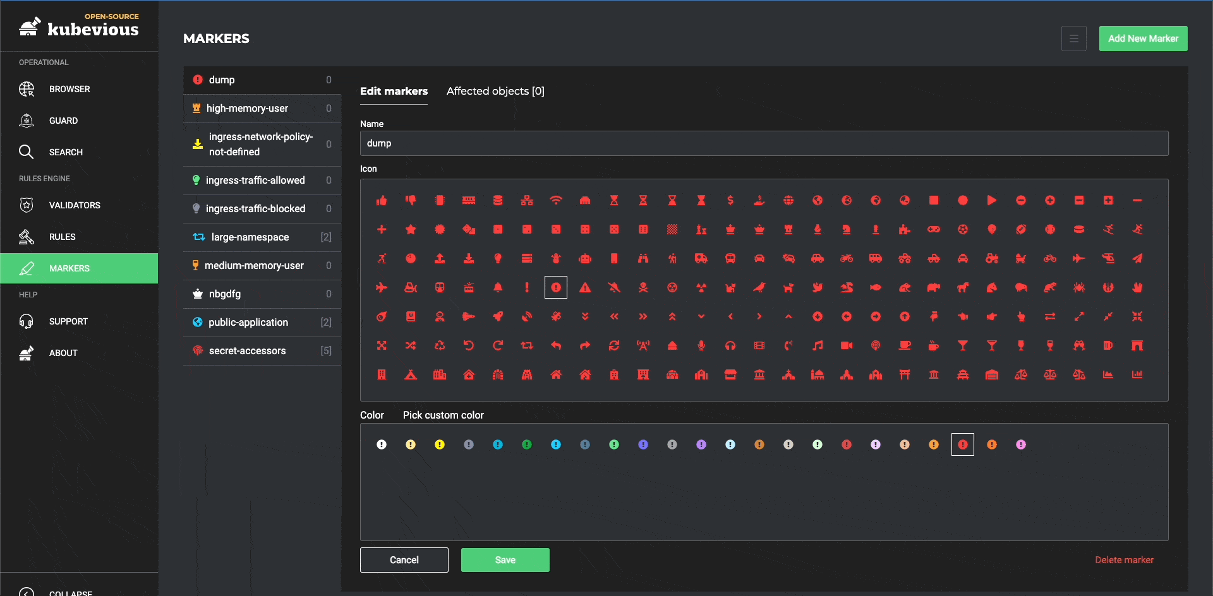1213x596 pixels.
Task: Choose the paper plane icon
Action: point(1137,258)
